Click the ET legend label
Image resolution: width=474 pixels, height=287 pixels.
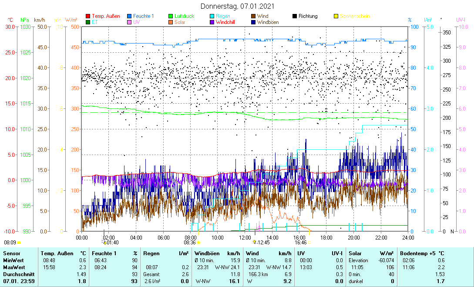[94, 22]
